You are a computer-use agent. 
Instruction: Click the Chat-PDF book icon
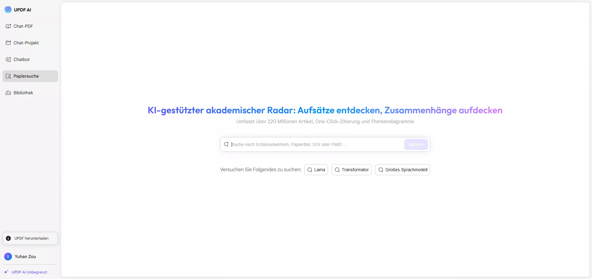click(x=8, y=26)
